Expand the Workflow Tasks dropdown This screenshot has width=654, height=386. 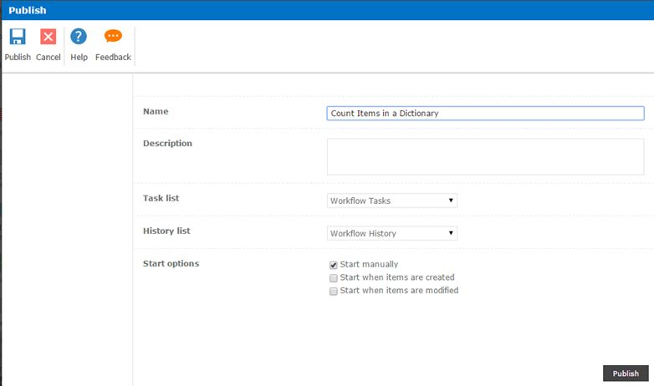pos(391,201)
